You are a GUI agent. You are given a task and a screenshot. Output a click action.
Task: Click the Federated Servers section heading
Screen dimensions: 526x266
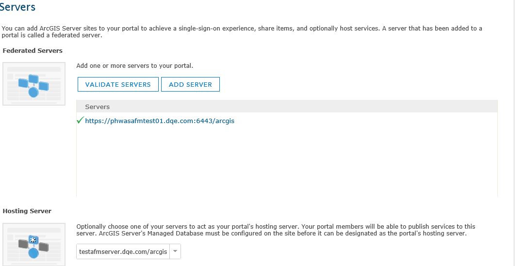[x=33, y=50]
